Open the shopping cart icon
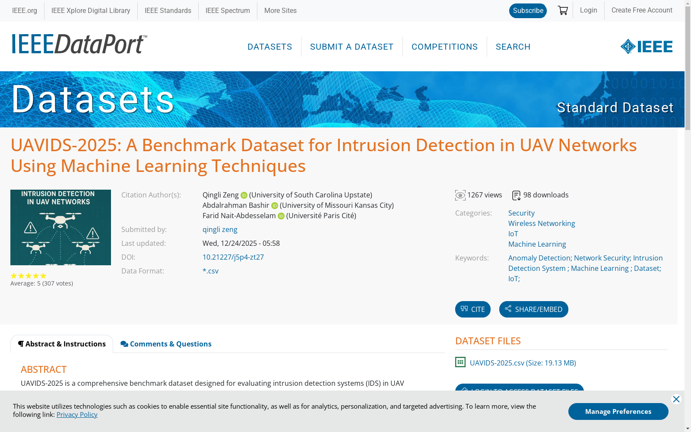Screen dimensions: 691x432 pos(563,10)
